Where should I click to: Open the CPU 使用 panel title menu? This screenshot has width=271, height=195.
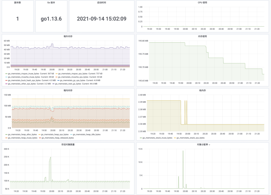tap(202, 3)
